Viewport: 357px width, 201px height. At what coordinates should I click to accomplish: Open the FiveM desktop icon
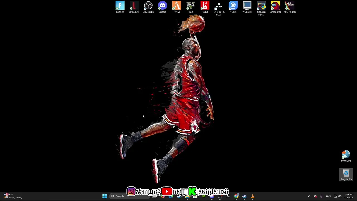[177, 7]
